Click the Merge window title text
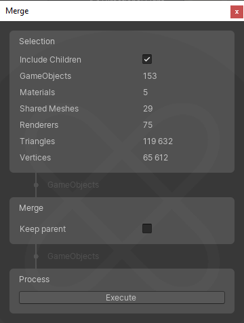The height and width of the screenshot is (323, 244). pos(17,11)
